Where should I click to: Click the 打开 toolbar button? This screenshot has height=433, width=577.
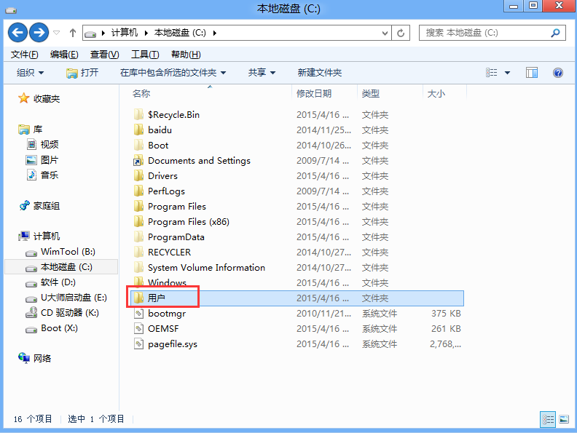[x=82, y=73]
